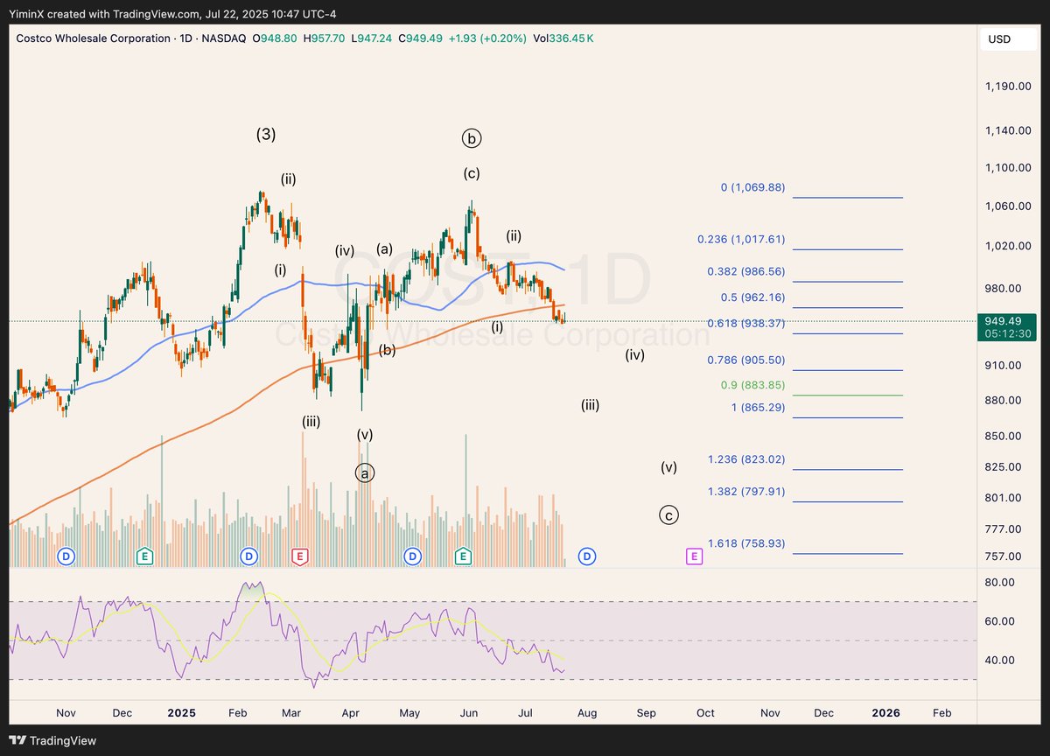This screenshot has width=1050, height=756.
Task: Click the 1,060.00 price axis label
Action: 1010,206
